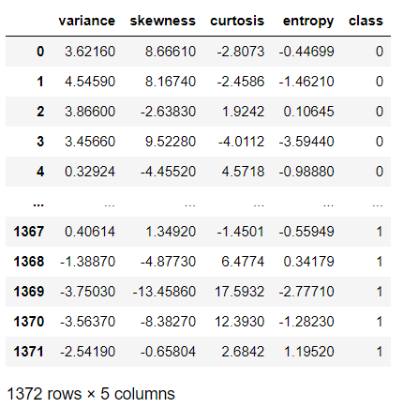Click variance value -3.56370
This screenshot has height=408, width=403.
tap(87, 322)
